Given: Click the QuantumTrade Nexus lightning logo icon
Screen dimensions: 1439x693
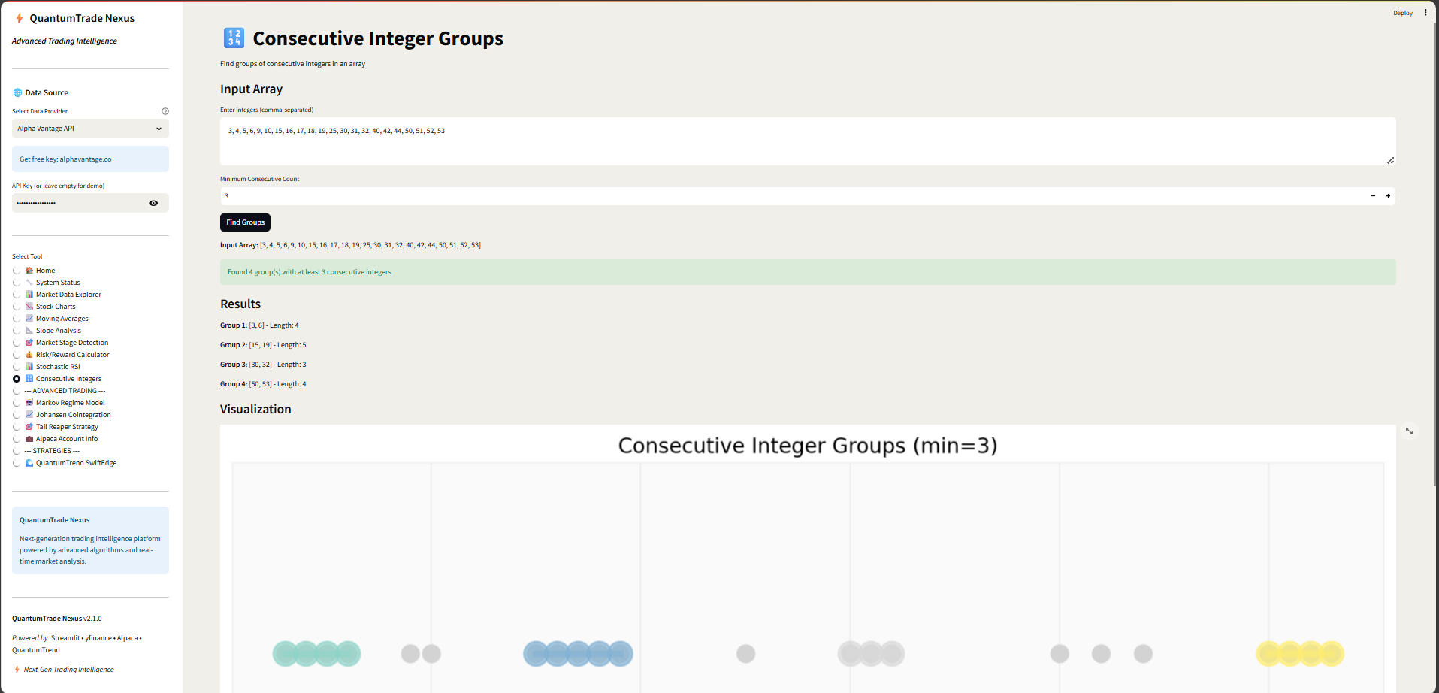Looking at the screenshot, I should (x=19, y=18).
